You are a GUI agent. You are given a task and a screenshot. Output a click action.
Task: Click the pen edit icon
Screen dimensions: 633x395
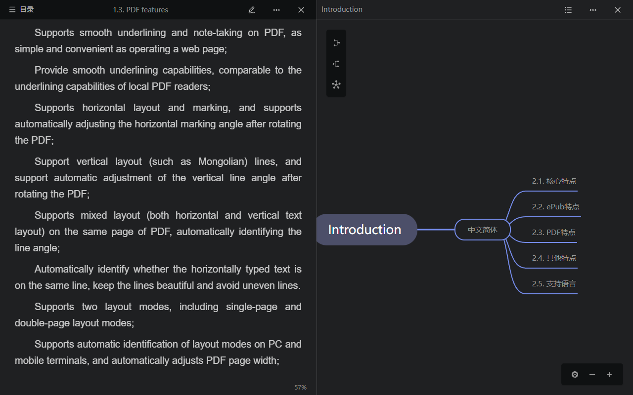coord(252,10)
